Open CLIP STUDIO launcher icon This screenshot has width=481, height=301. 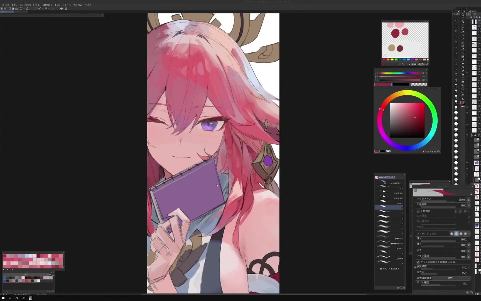point(2,9)
